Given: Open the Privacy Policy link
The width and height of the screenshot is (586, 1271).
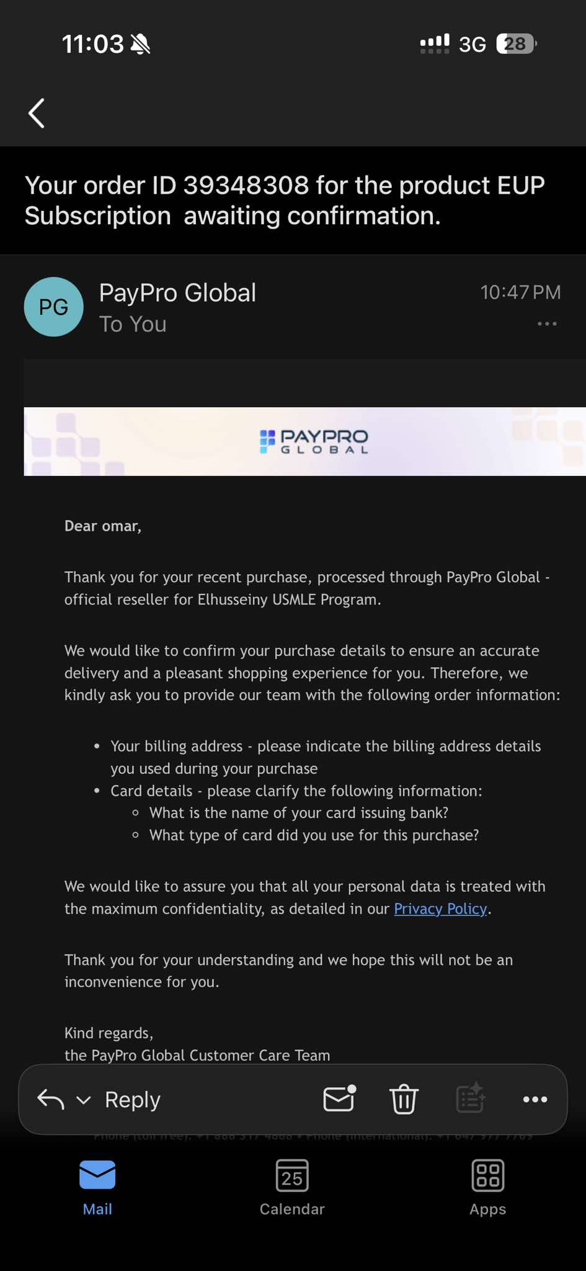Looking at the screenshot, I should pos(440,909).
